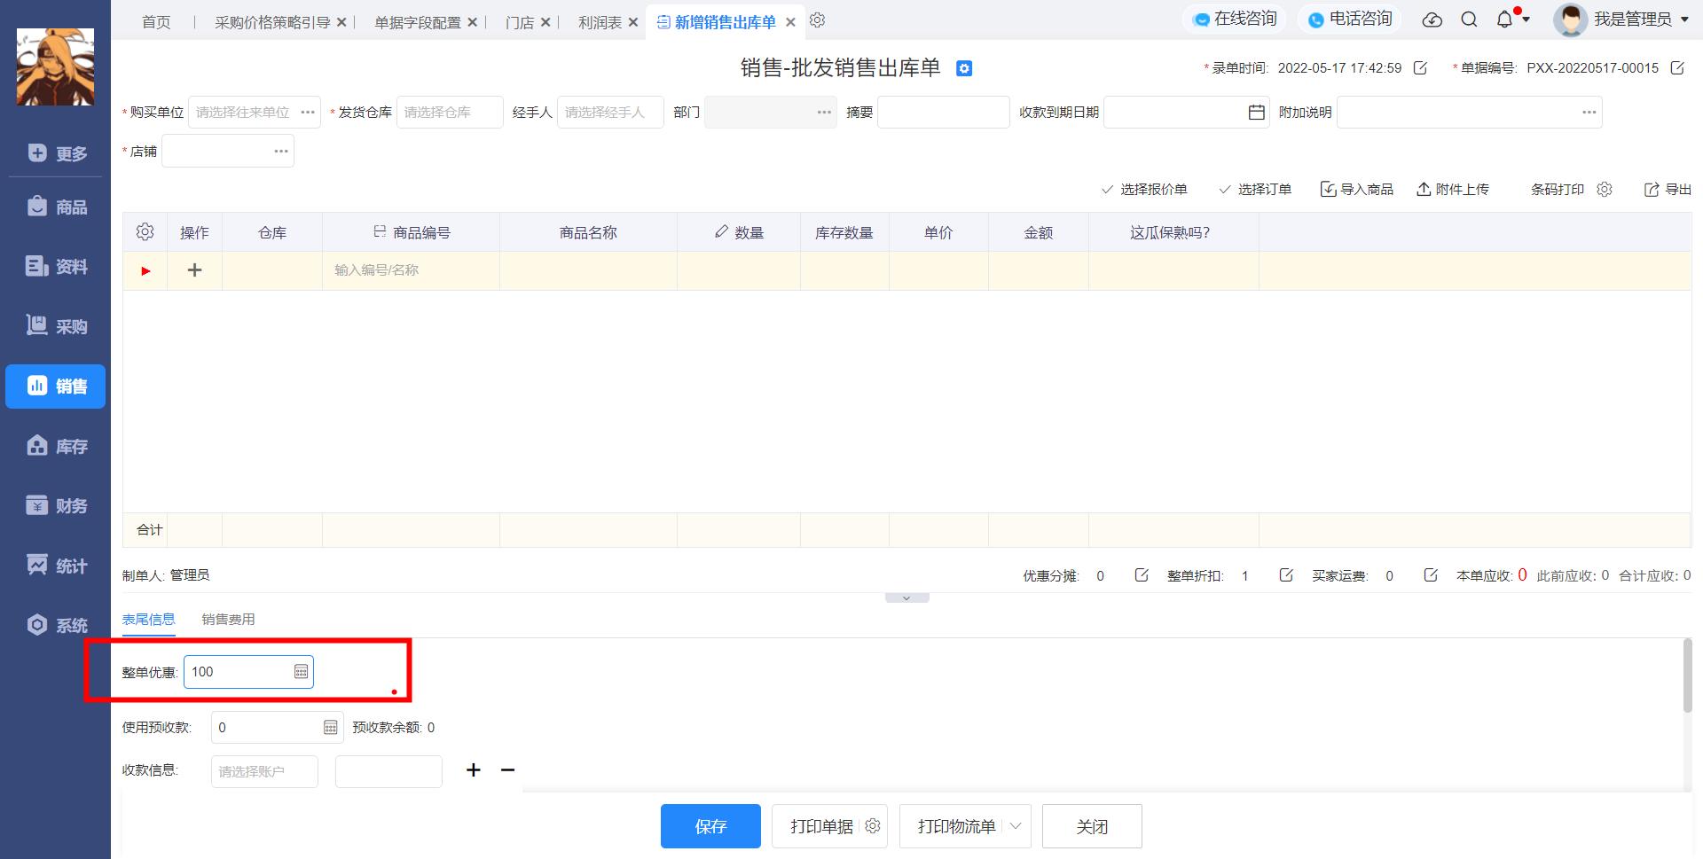Open the notification bell
The image size is (1703, 859).
[x=1504, y=20]
